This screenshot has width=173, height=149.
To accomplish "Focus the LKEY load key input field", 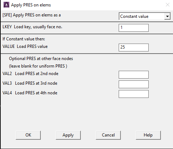I will pyautogui.click(x=134, y=28).
